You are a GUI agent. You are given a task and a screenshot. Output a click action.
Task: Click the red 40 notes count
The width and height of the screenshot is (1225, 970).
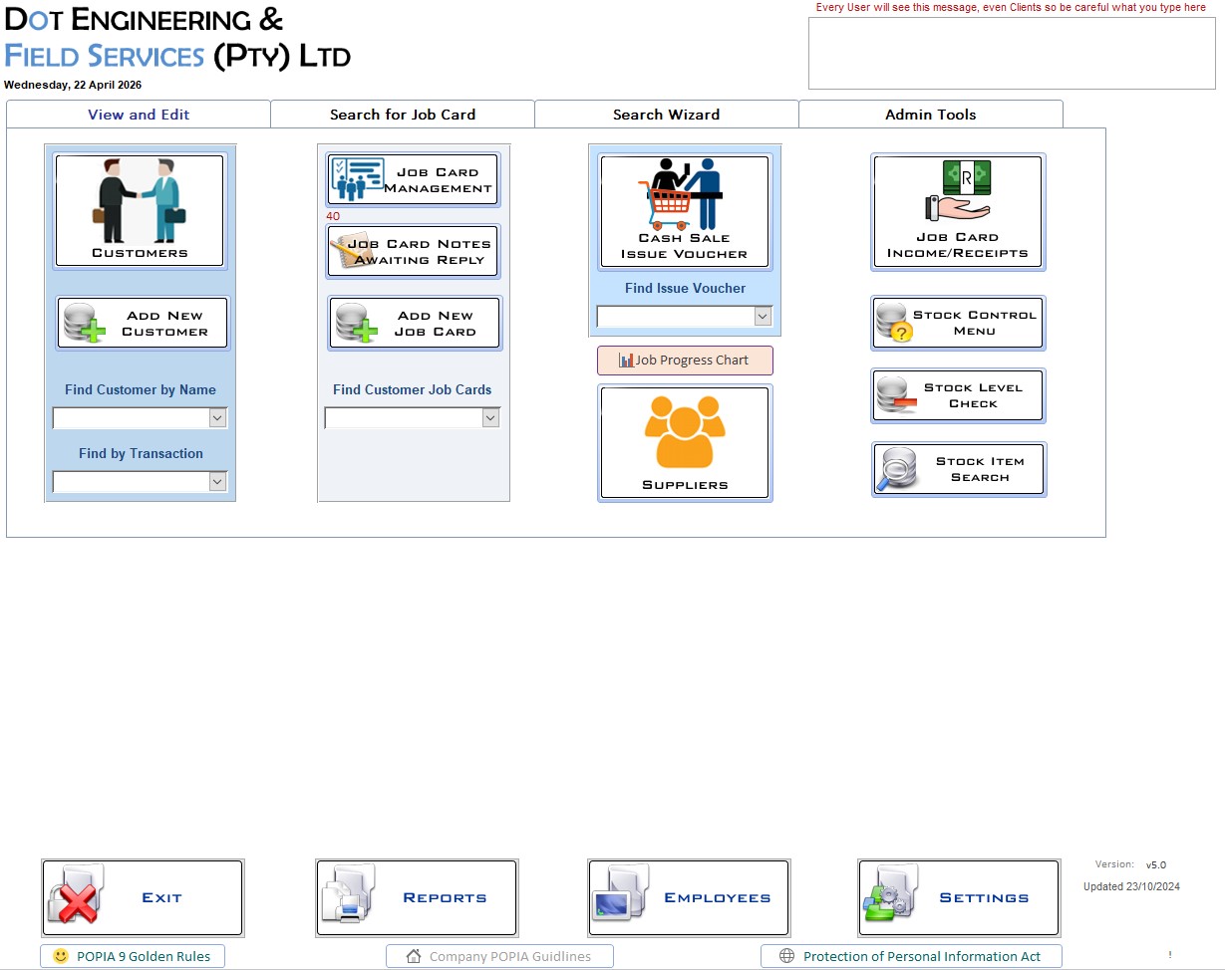coord(333,216)
